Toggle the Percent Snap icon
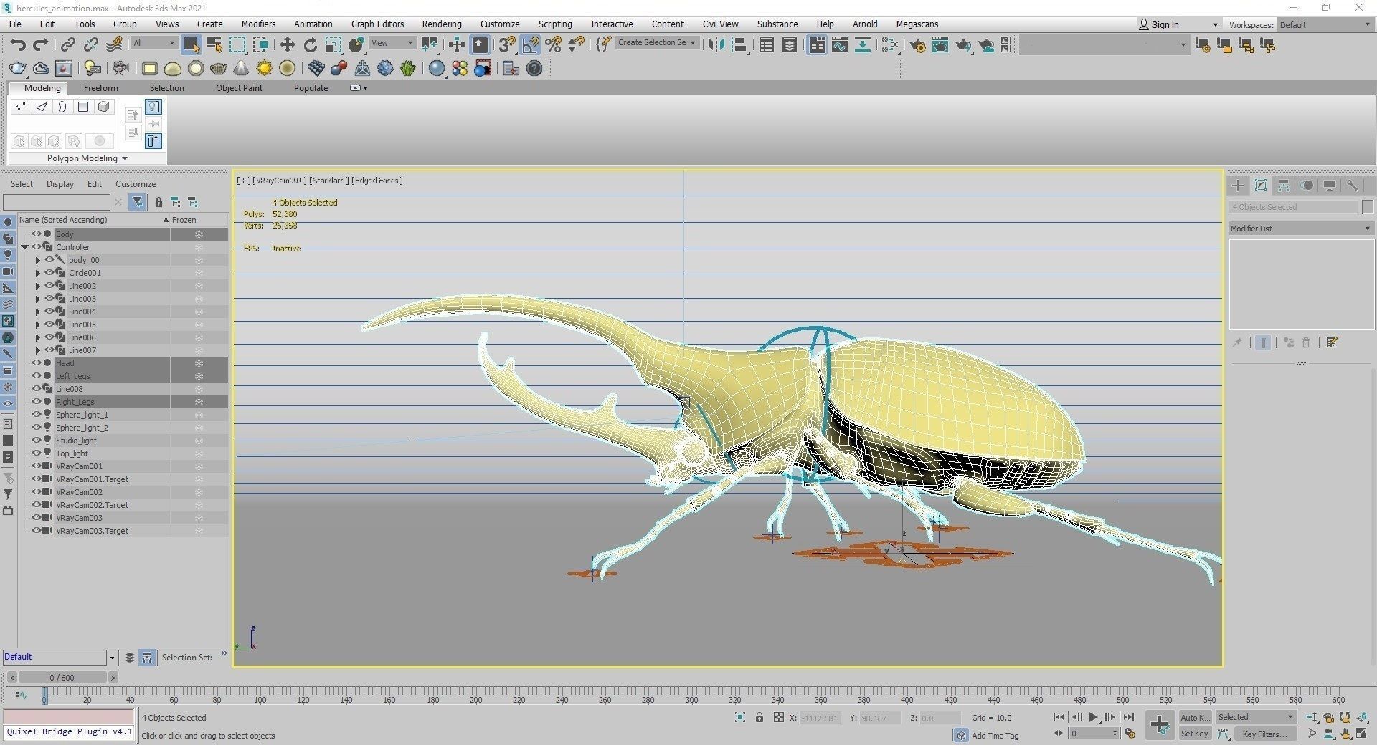The width and height of the screenshot is (1377, 745). 553,45
